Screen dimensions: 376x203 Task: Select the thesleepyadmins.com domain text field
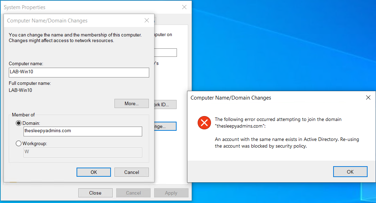(x=83, y=131)
